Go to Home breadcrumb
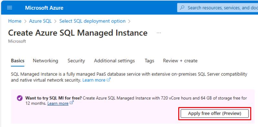This screenshot has height=127, width=258. point(15,21)
